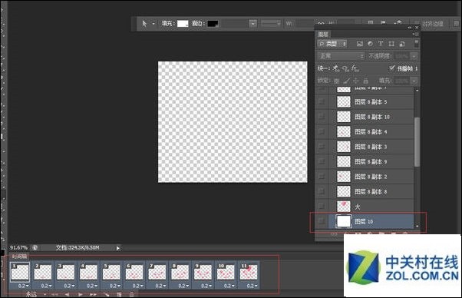462x298 pixels.
Task: Lock layer position icon
Action: [356, 81]
